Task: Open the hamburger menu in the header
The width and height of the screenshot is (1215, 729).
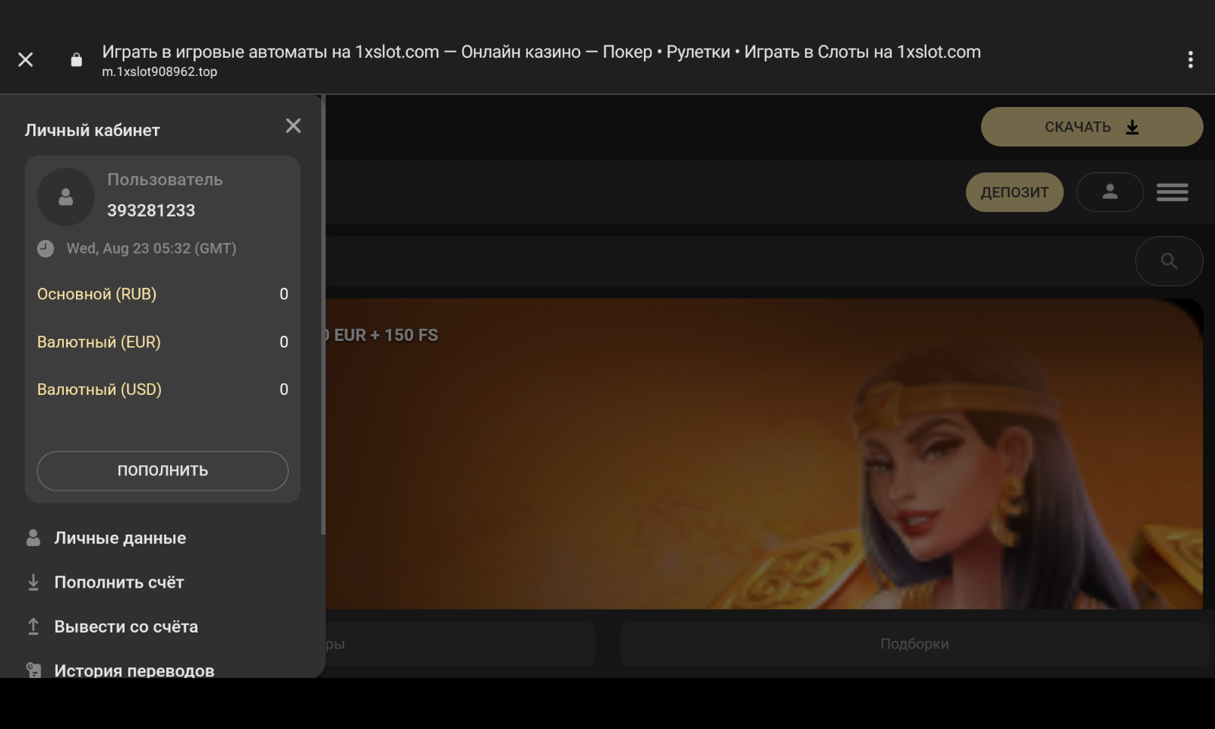Action: point(1172,192)
